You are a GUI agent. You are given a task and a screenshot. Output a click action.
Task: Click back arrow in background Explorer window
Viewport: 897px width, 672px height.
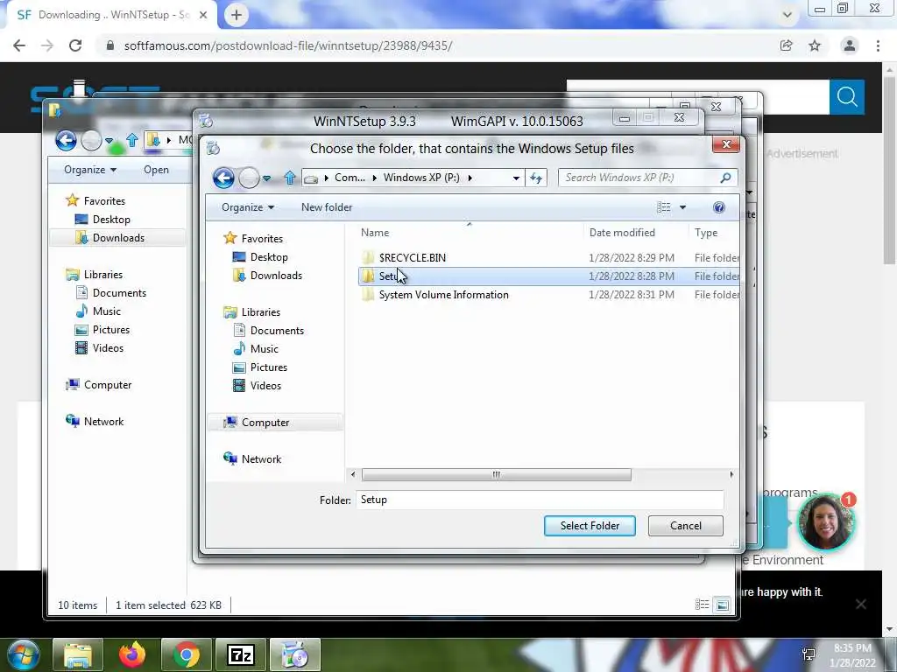pyautogui.click(x=66, y=140)
